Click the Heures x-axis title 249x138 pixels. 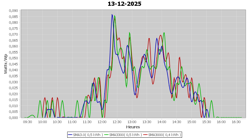tap(133, 127)
